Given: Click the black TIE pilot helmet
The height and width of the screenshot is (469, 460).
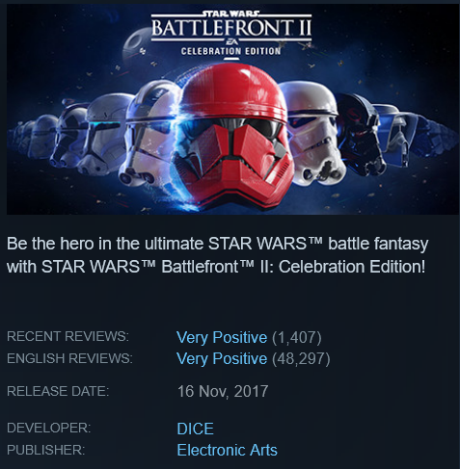Looking at the screenshot, I should pyautogui.click(x=360, y=135).
